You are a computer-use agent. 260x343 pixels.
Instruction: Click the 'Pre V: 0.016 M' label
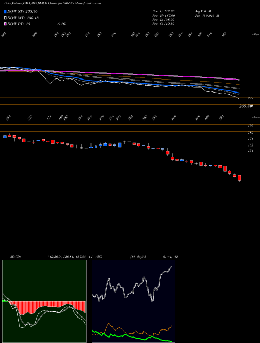click(x=207, y=15)
